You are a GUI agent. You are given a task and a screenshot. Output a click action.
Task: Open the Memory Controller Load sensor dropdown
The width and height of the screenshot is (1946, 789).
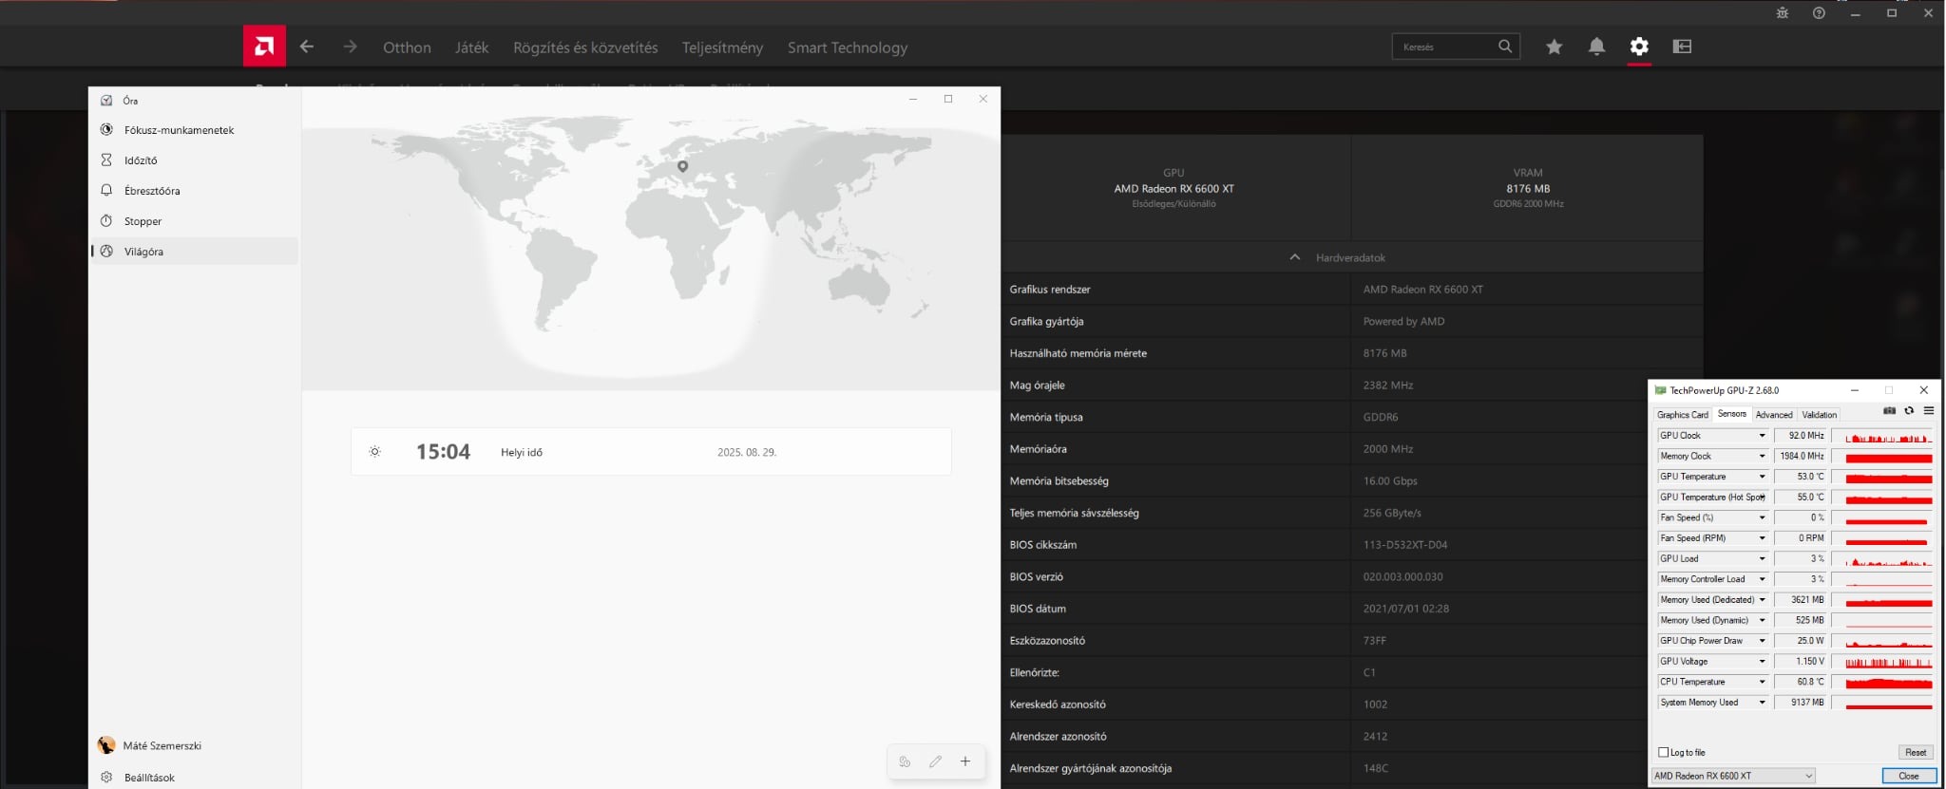(1762, 579)
